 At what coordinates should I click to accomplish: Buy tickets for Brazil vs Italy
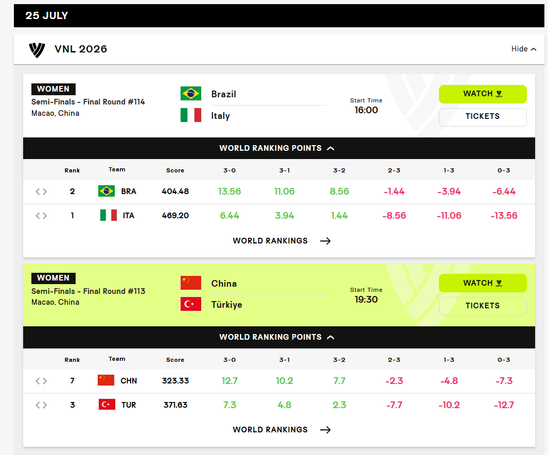[x=483, y=117]
